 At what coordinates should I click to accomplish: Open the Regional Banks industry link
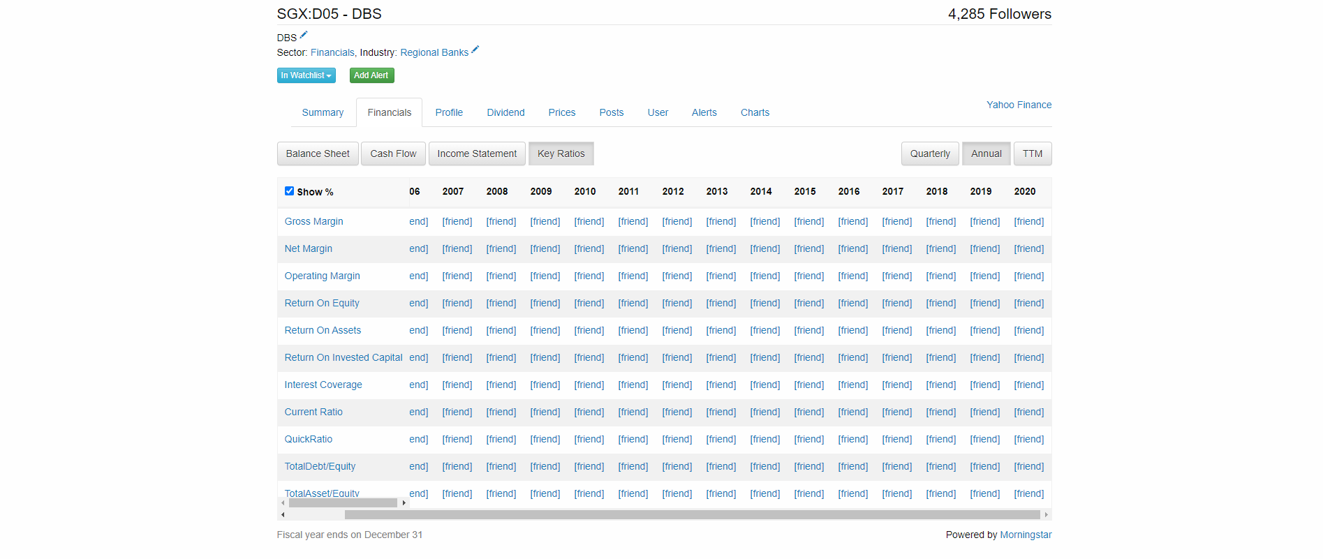(434, 52)
